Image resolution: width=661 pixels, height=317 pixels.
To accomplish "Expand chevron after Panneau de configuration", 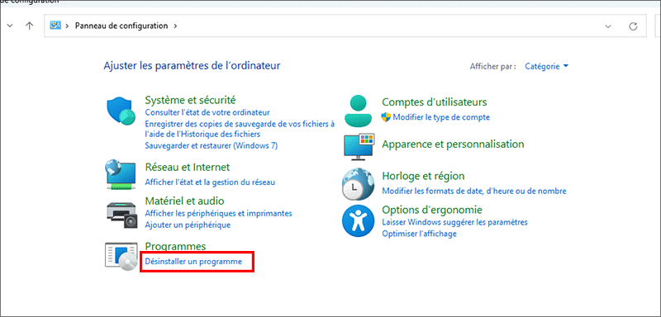I will (175, 26).
